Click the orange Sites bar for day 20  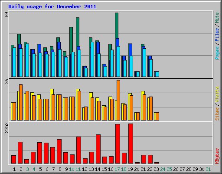[138, 116]
